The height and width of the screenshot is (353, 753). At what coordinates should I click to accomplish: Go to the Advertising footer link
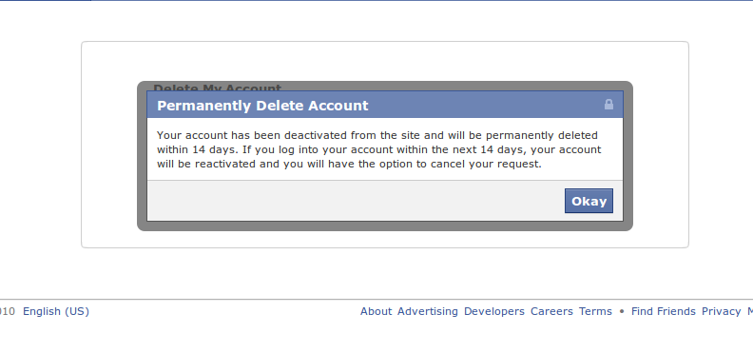coord(428,311)
